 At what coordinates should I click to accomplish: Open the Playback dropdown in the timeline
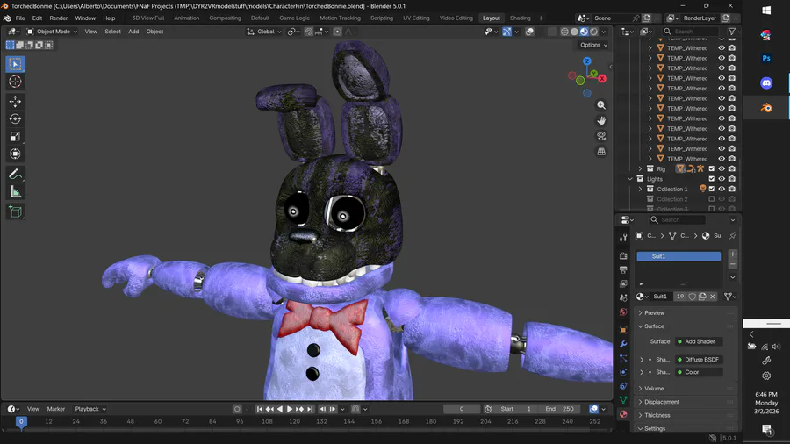click(x=90, y=409)
